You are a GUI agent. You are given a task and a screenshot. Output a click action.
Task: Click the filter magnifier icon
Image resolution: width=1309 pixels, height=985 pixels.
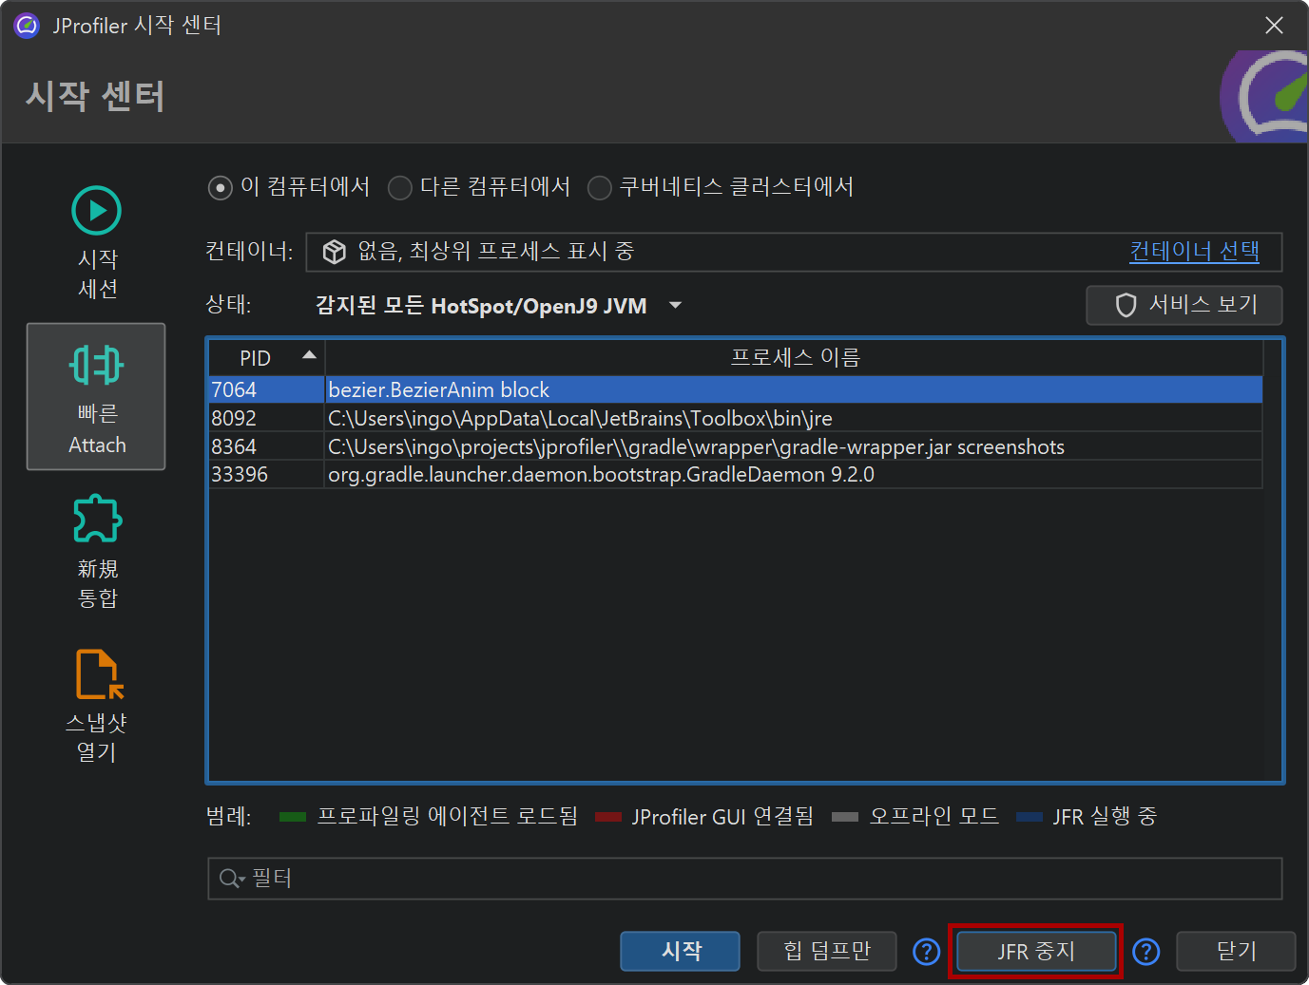click(230, 879)
